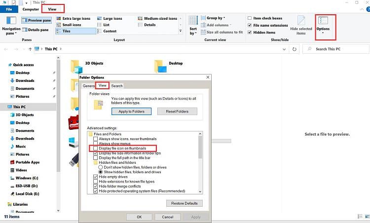Screen dimensions: 370x223
Task: Switch to the Computer ribbon tab
Action: click(31, 9)
